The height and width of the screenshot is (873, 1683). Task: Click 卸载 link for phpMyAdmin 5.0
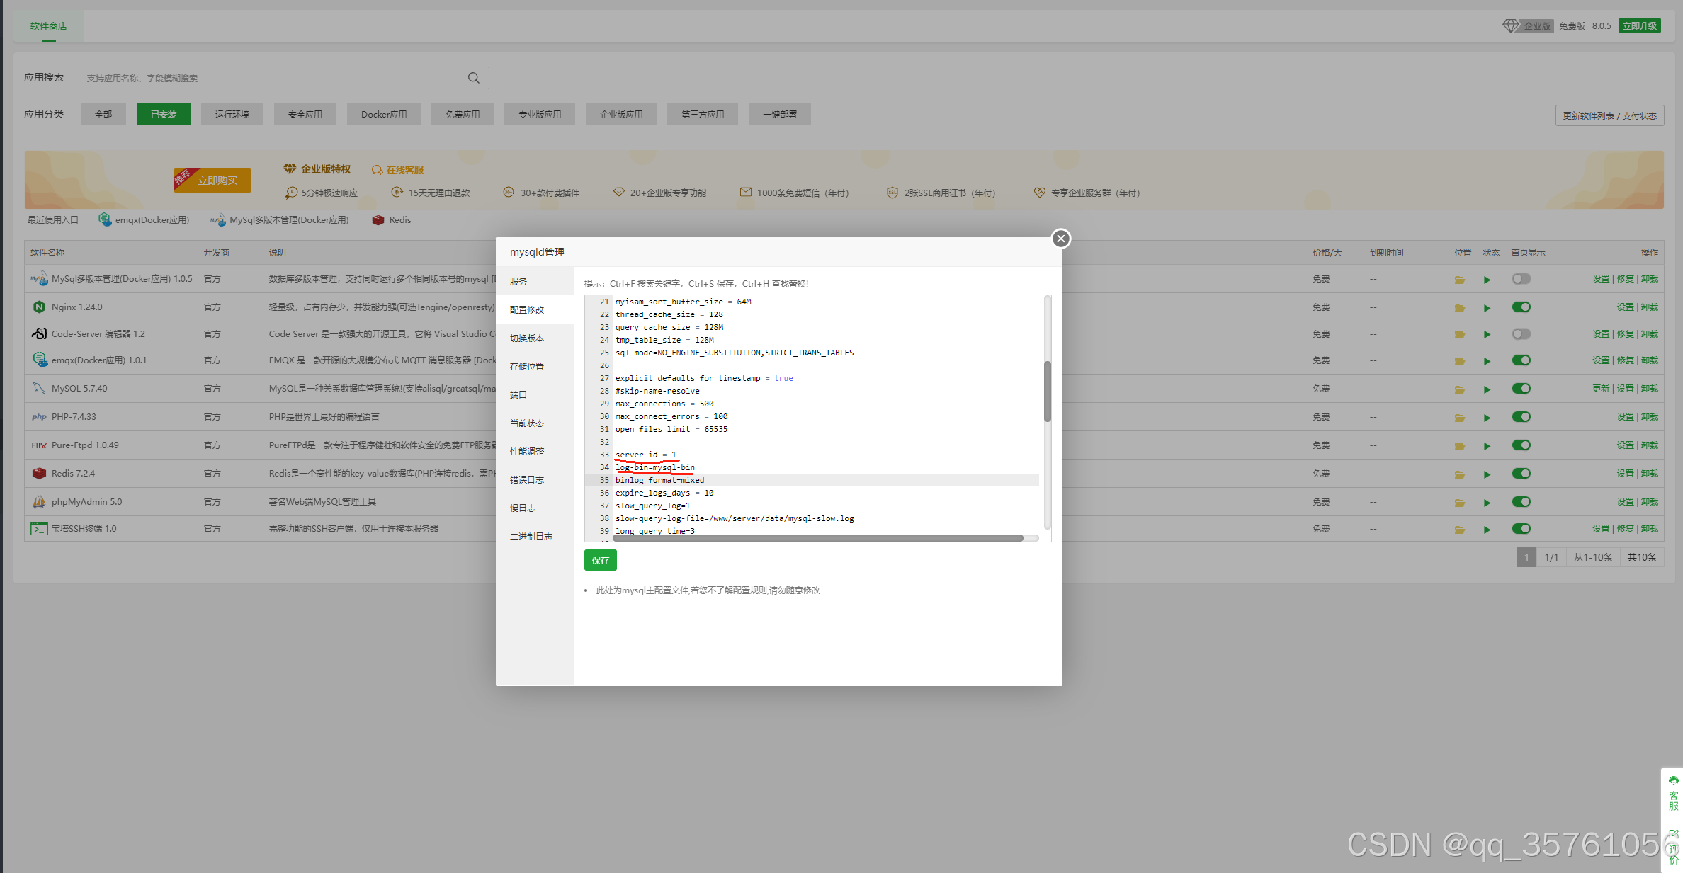click(x=1650, y=502)
